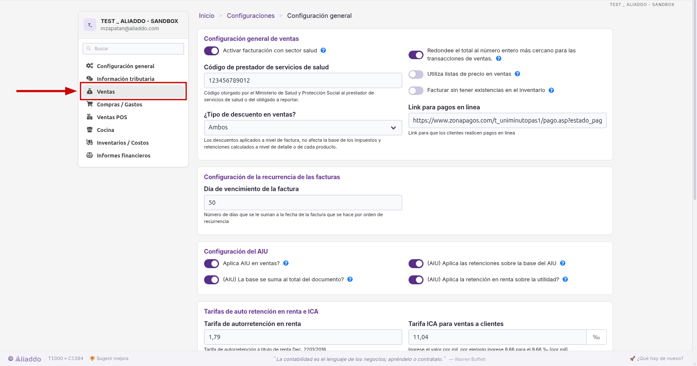Toggle AIU retenciones sobre la base switch

click(x=416, y=263)
